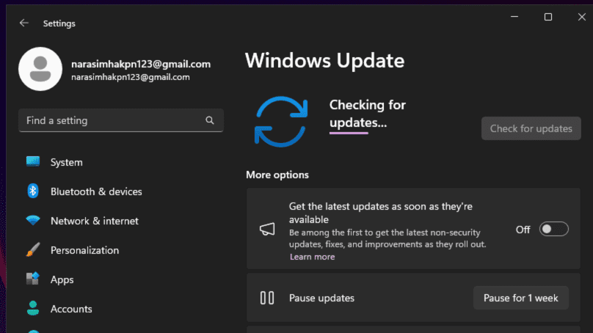Click the search magnifier icon

[x=210, y=120]
